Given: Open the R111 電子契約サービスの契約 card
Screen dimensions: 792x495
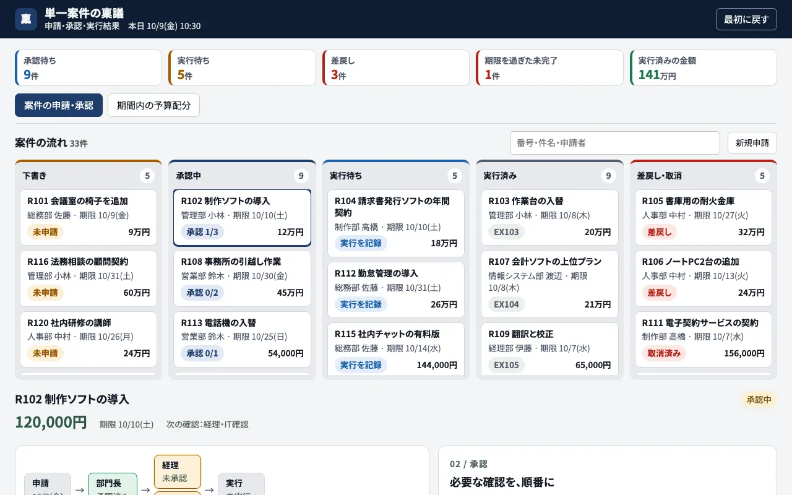Looking at the screenshot, I should coord(704,340).
